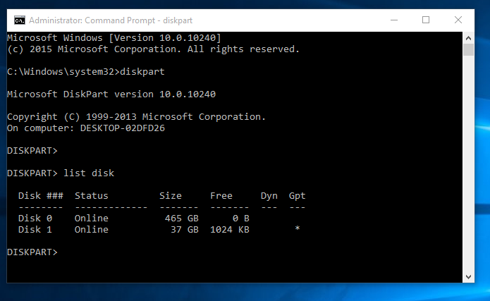Click the Online status of Disk 1

pos(91,229)
